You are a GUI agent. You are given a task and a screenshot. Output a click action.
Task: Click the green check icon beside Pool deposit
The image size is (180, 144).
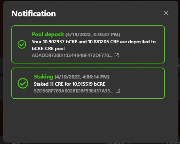point(22,44)
